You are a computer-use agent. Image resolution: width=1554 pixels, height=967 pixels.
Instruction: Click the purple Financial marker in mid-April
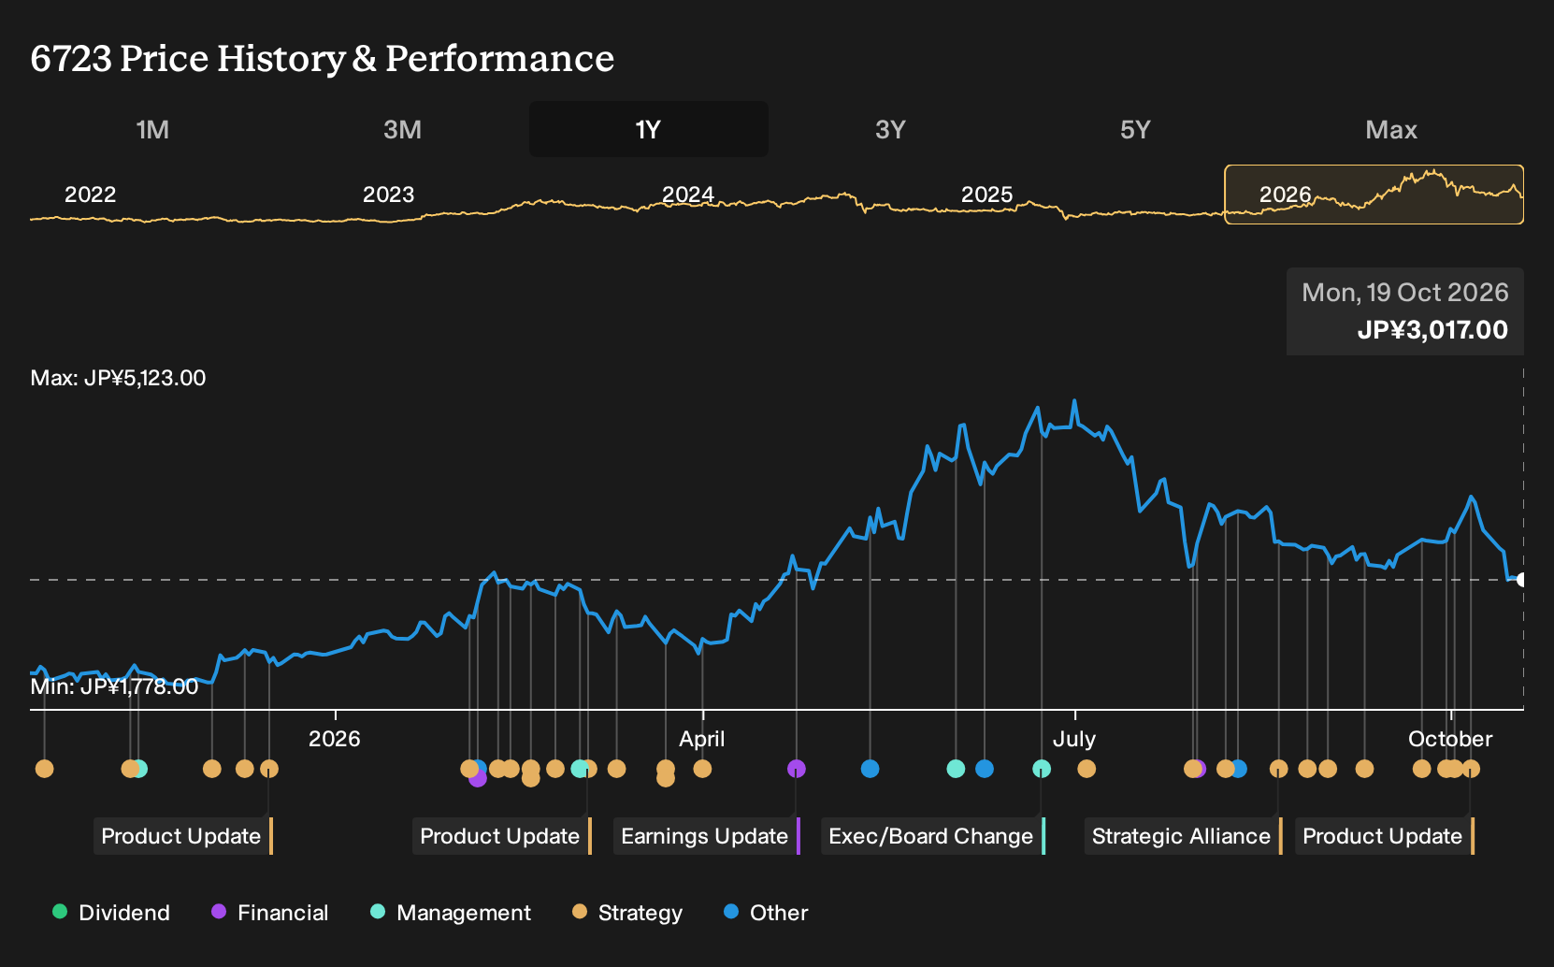coord(797,769)
